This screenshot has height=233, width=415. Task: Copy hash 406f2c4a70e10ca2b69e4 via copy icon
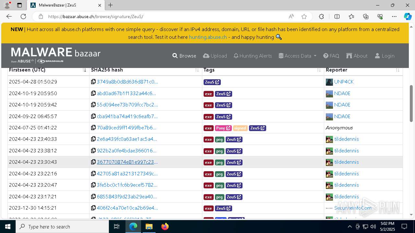click(x=93, y=208)
